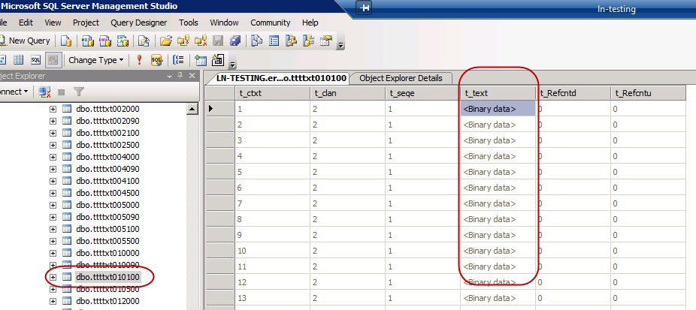The height and width of the screenshot is (310, 696).
Task: Click the Add Table icon
Action: point(201,60)
